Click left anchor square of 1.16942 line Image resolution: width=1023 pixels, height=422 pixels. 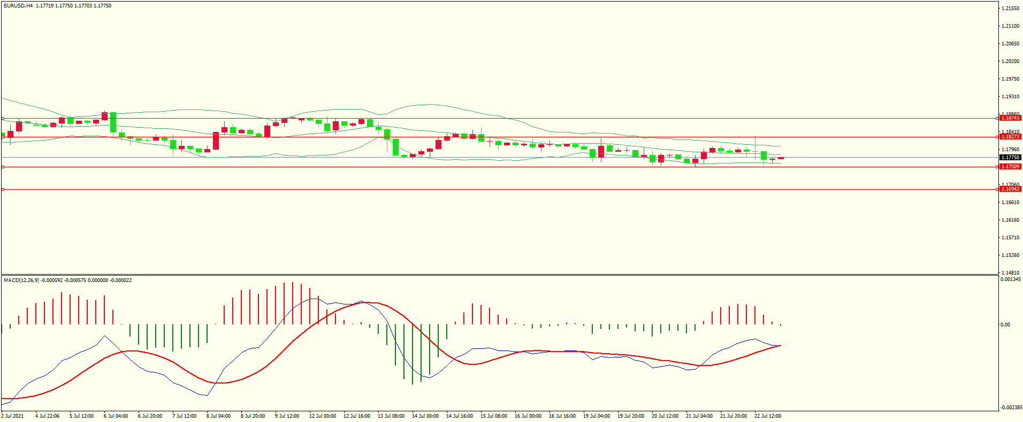tap(3, 189)
